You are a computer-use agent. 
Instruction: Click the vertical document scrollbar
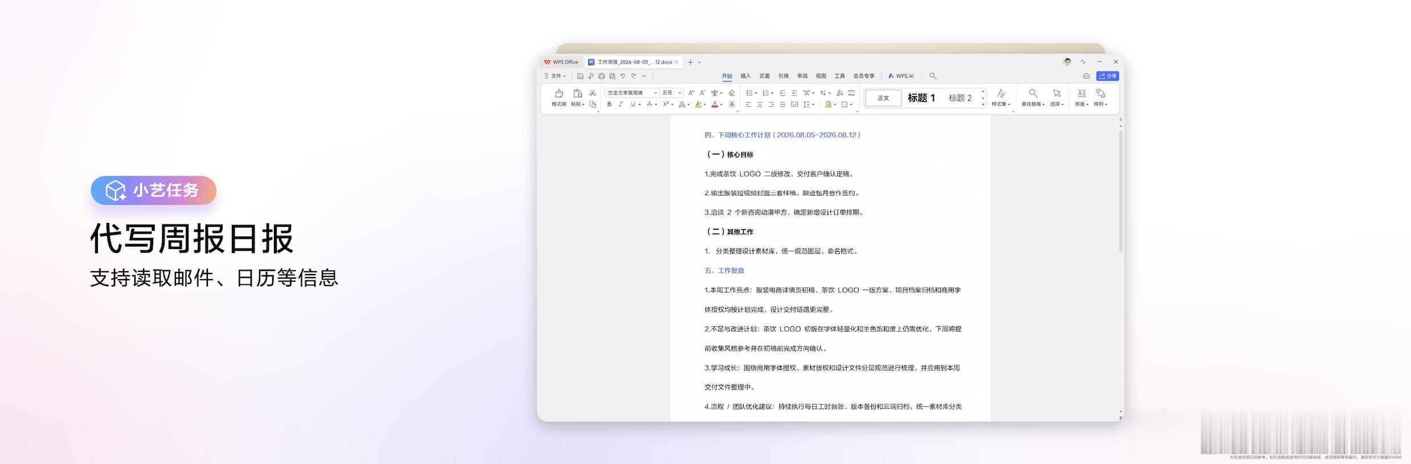click(x=1121, y=191)
